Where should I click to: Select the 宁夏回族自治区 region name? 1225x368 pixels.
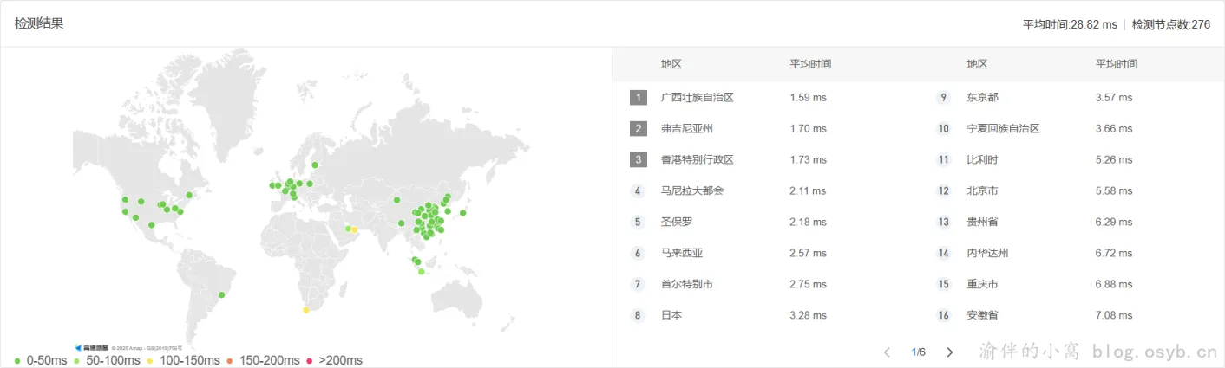[x=1004, y=129]
